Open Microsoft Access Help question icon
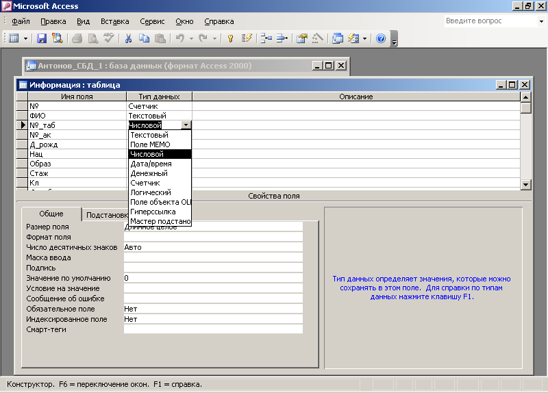This screenshot has width=548, height=393. pos(381,38)
